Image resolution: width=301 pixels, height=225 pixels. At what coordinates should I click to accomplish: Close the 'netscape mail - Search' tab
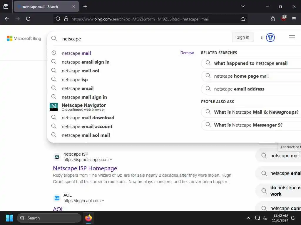[x=74, y=6]
